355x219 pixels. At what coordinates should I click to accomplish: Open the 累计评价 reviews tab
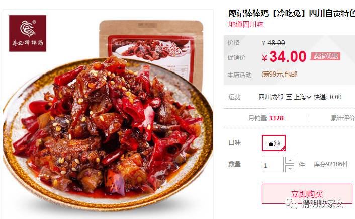click(343, 118)
